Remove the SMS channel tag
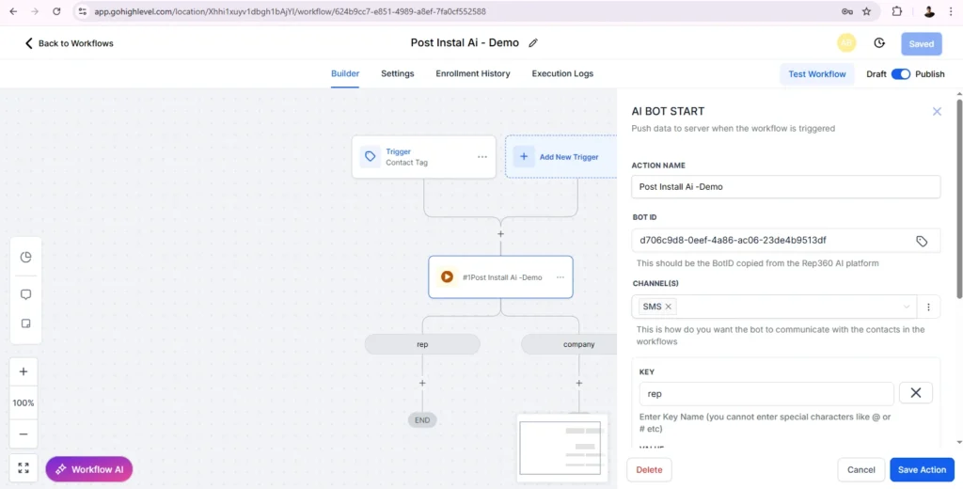Viewport: 963px width, 489px height. pos(669,307)
